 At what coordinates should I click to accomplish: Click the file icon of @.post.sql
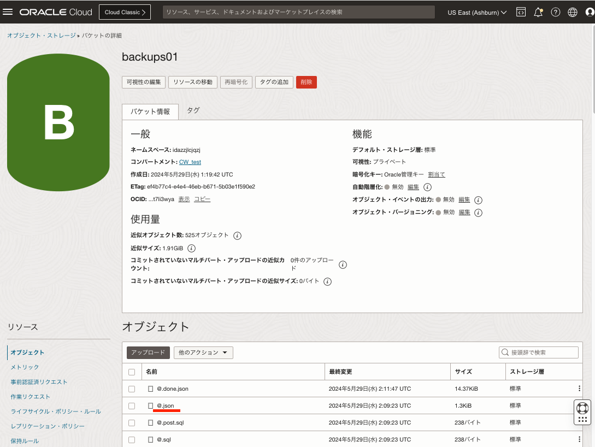[151, 423]
